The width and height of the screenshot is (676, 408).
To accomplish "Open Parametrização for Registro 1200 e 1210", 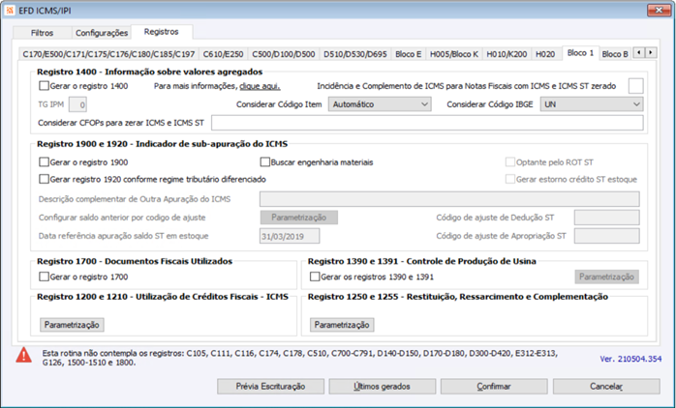I will point(72,325).
